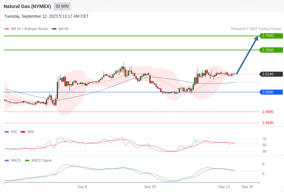The image size is (284, 192).
Task: Click the RSI 70 level label
Action: 264,139
